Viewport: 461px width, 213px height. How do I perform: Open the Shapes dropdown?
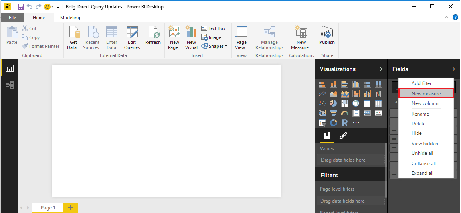coord(214,46)
